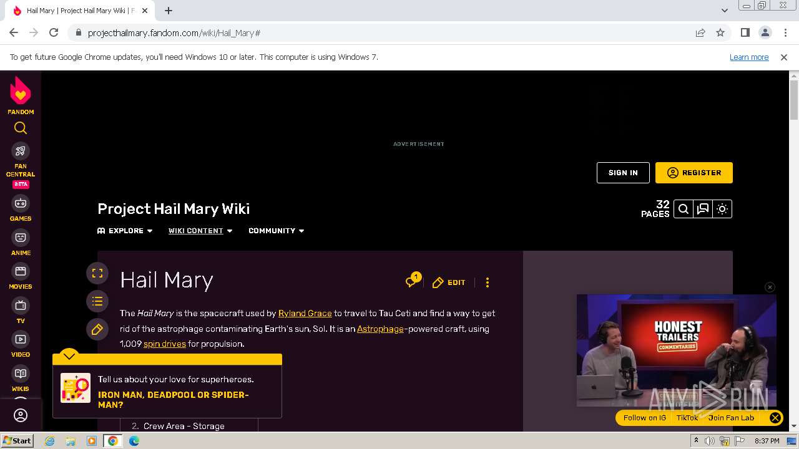Dismiss the Chrome update notification bar
The width and height of the screenshot is (799, 449).
[784, 57]
